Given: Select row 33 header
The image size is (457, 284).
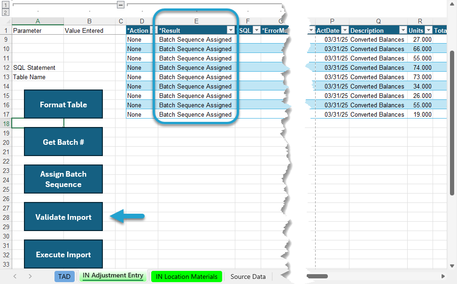Looking at the screenshot, I should pyautogui.click(x=6, y=264).
